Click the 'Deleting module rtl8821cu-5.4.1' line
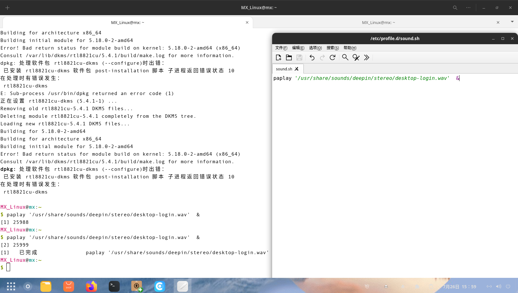 (98, 116)
